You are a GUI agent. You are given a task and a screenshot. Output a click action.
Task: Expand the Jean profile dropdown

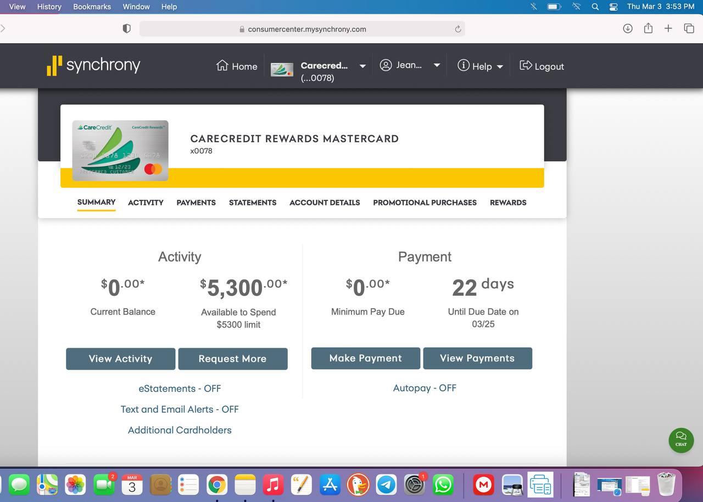tap(437, 65)
